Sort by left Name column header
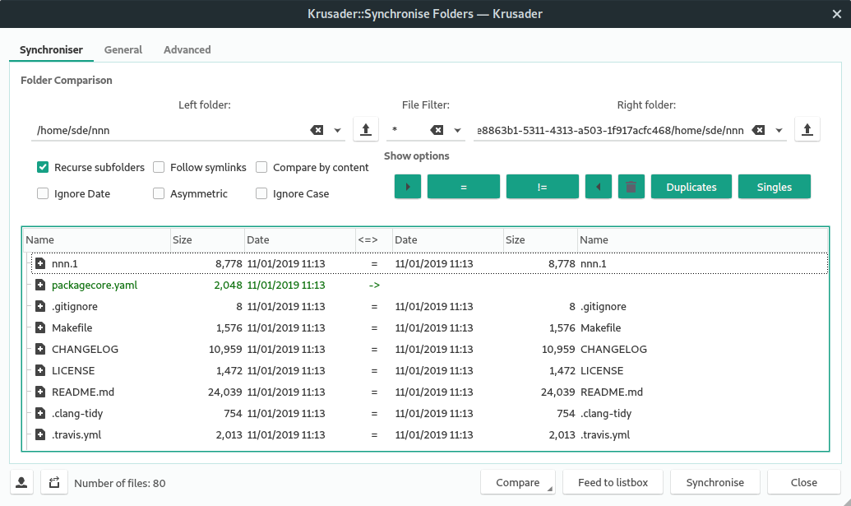Viewport: 851px width, 506px height. tap(96, 240)
